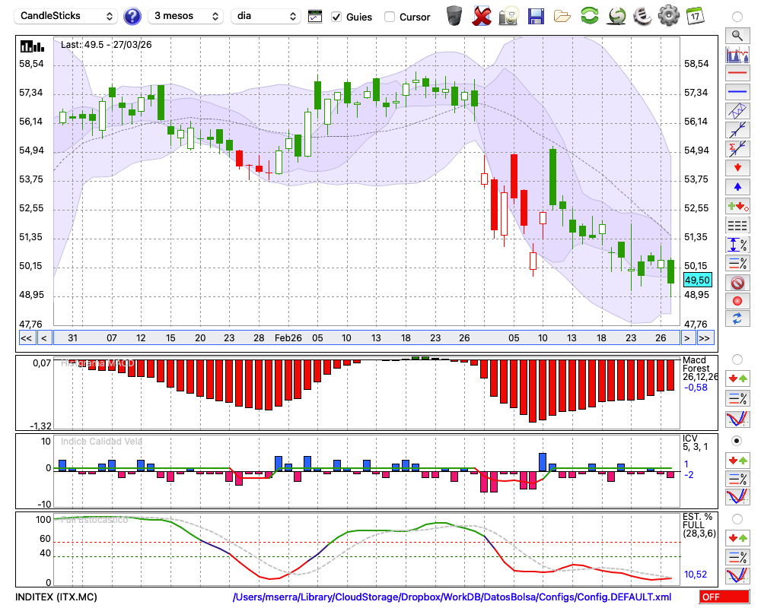Click the date timeline bar at Feb26
Screen dimensions: 761x608
(288, 338)
